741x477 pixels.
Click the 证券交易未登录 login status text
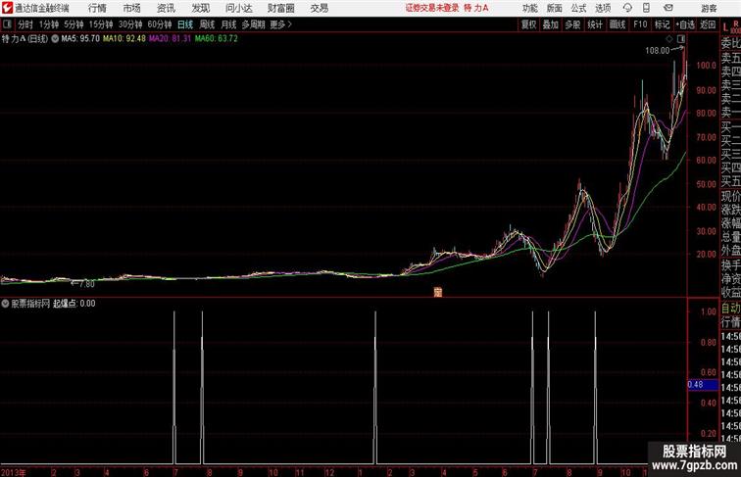pyautogui.click(x=432, y=8)
